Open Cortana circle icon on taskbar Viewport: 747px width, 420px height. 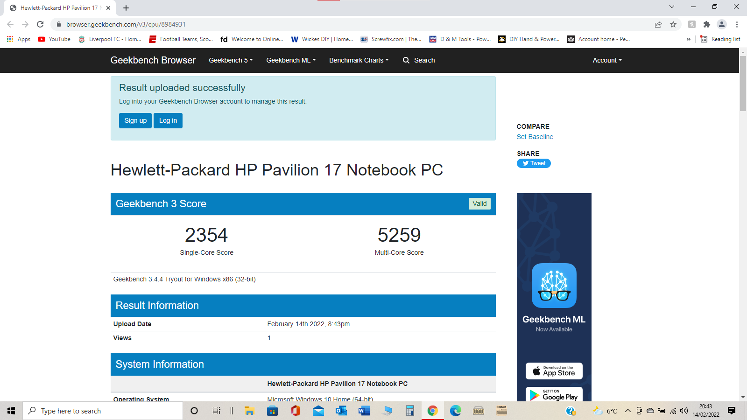click(x=194, y=411)
